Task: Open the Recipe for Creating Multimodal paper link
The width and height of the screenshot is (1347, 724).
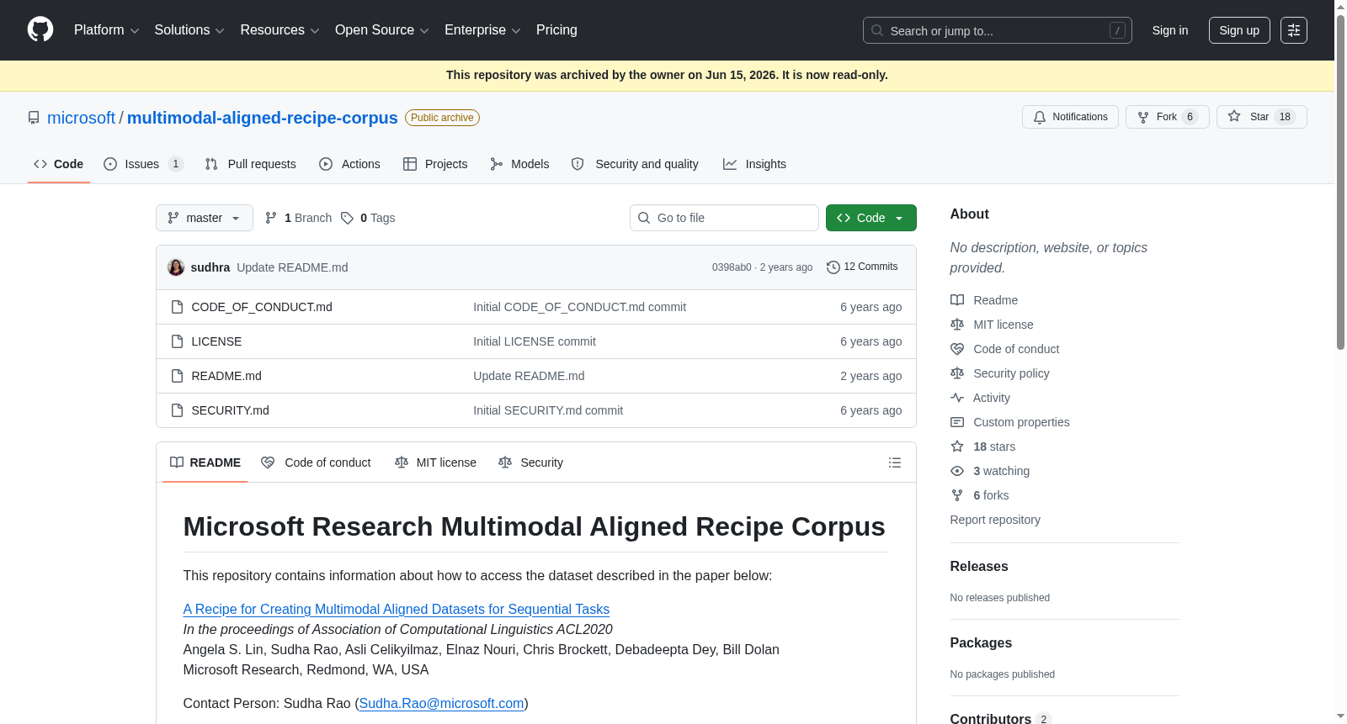Action: 397,610
